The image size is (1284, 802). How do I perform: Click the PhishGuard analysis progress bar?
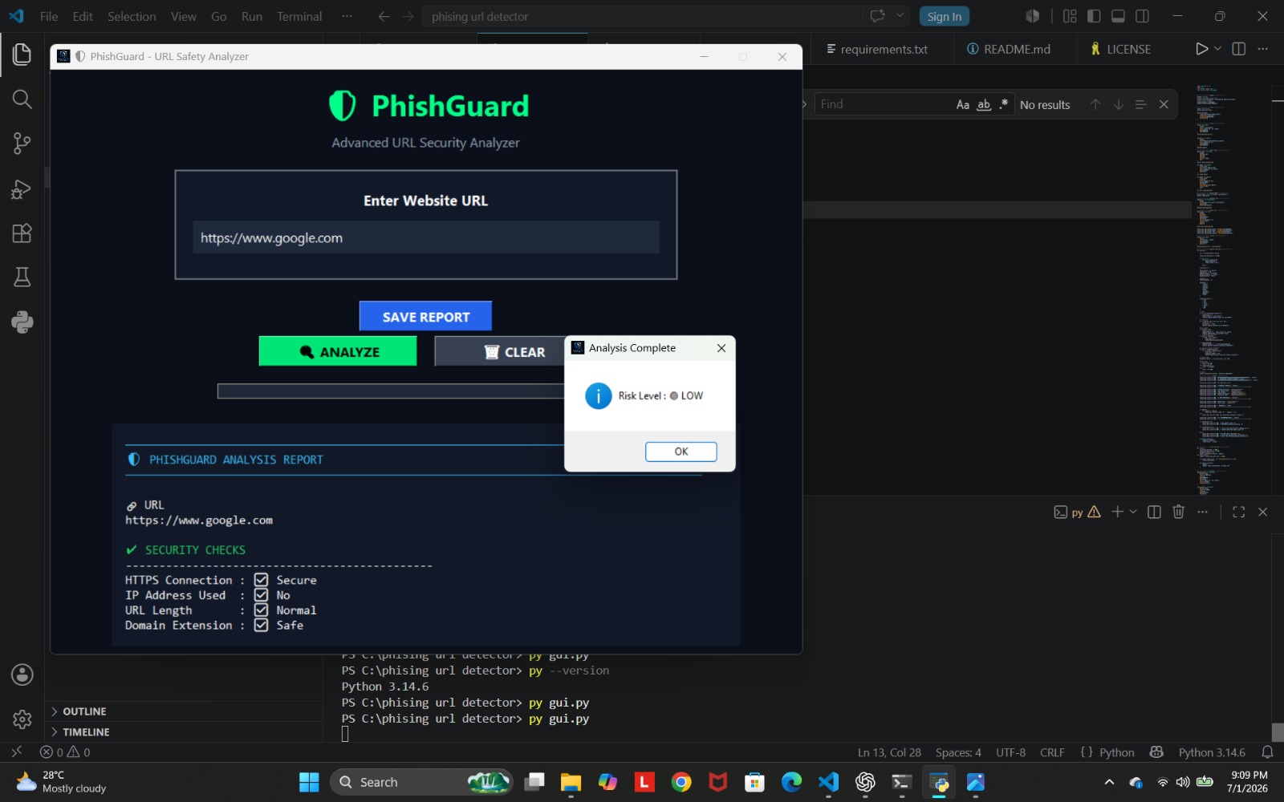391,391
